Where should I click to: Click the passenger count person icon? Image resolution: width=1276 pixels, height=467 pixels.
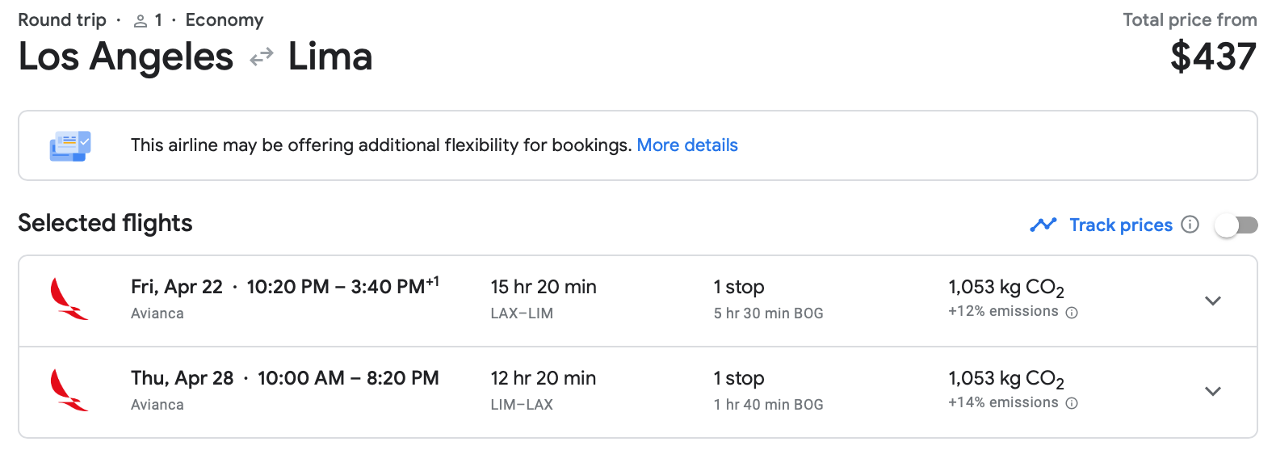[x=141, y=21]
